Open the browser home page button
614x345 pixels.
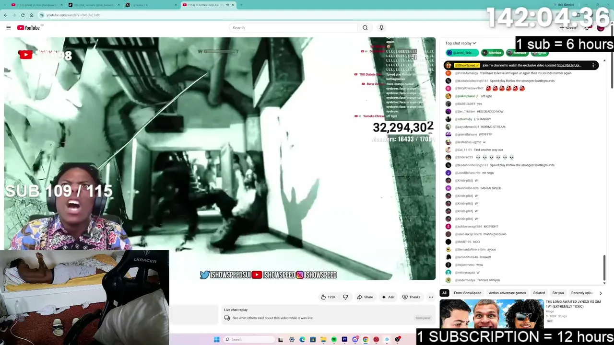click(31, 15)
